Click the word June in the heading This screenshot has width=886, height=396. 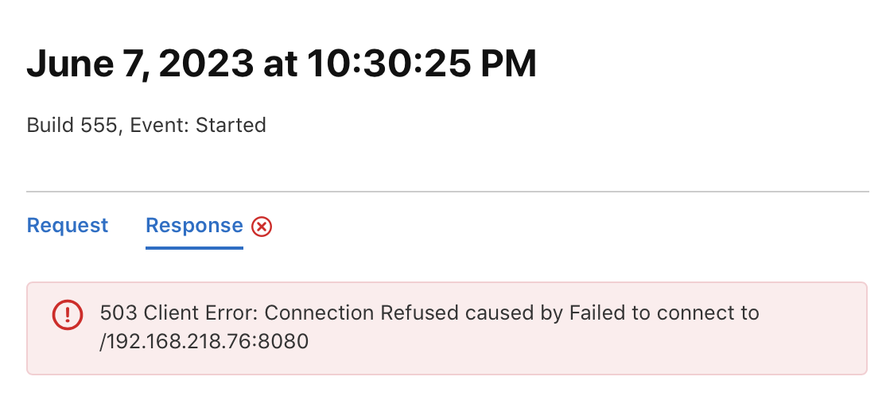pyautogui.click(x=69, y=64)
